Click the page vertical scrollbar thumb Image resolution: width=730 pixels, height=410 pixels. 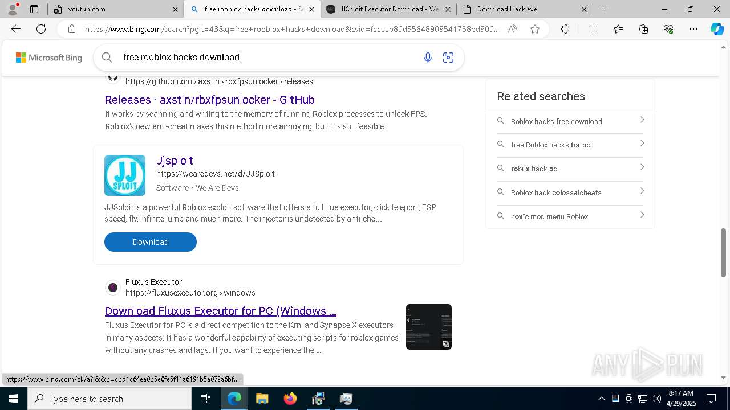click(724, 252)
